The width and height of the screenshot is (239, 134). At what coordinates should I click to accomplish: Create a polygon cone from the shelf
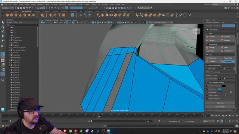coord(21,15)
